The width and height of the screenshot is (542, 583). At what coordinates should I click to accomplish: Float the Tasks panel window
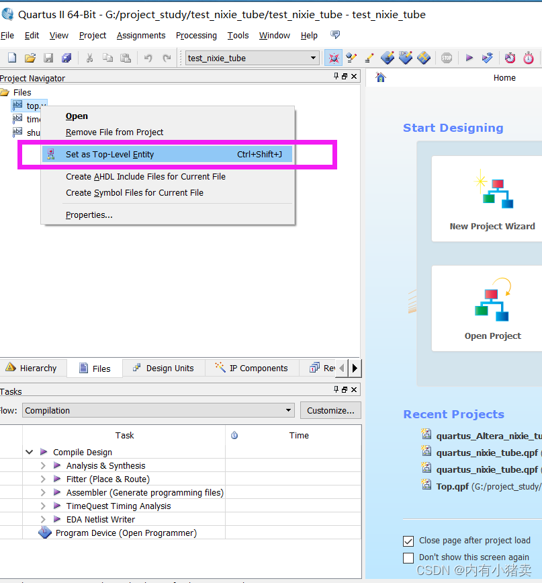(x=345, y=389)
